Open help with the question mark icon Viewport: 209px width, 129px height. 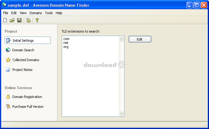[37, 20]
